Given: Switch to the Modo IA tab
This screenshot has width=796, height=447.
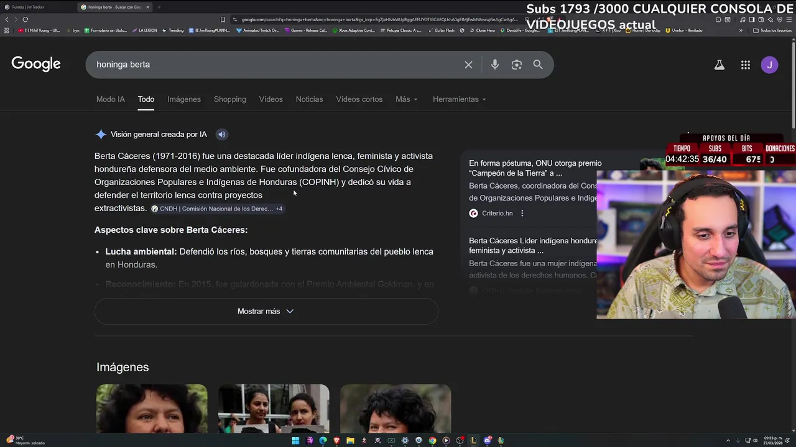Looking at the screenshot, I should [111, 99].
